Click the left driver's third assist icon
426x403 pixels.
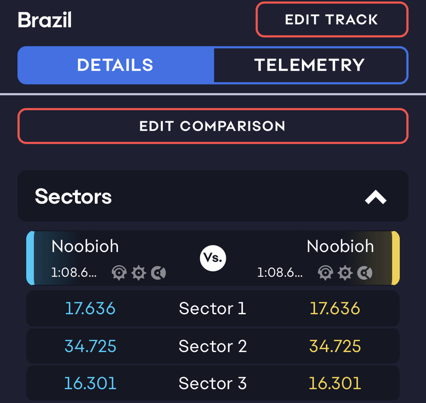pos(158,273)
